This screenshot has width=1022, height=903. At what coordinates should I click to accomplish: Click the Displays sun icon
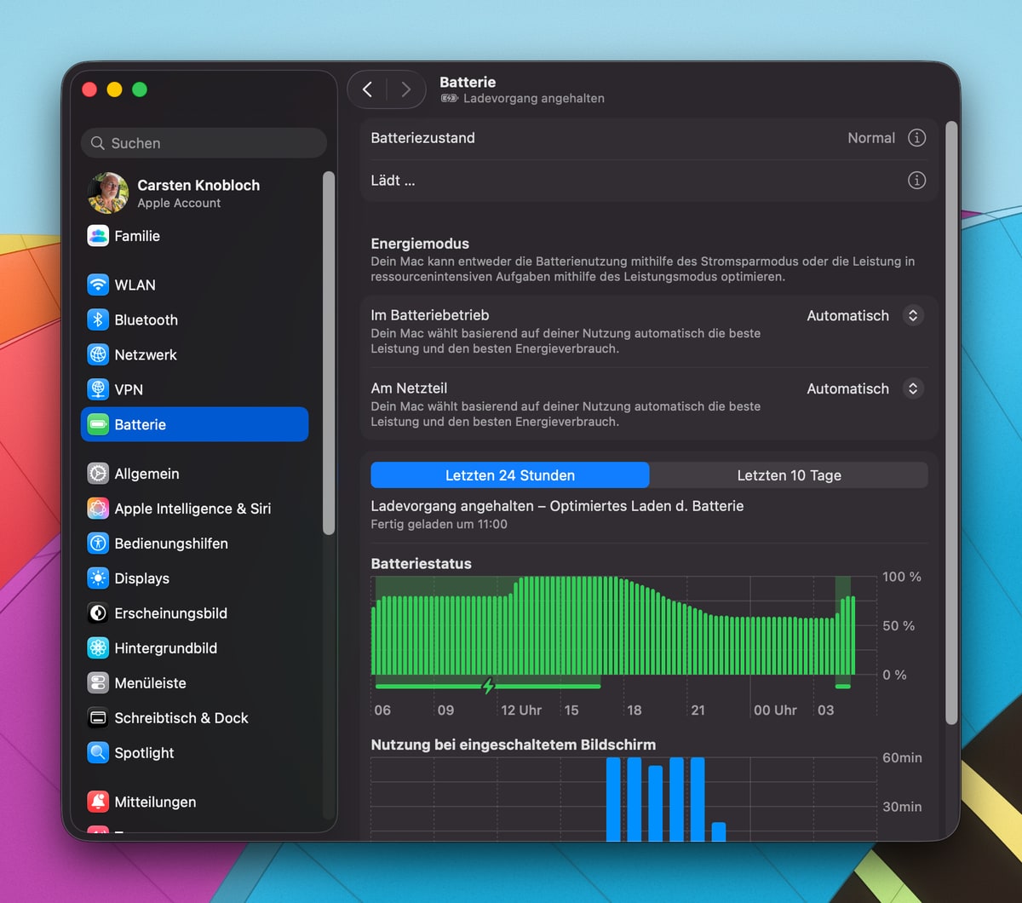[98, 578]
